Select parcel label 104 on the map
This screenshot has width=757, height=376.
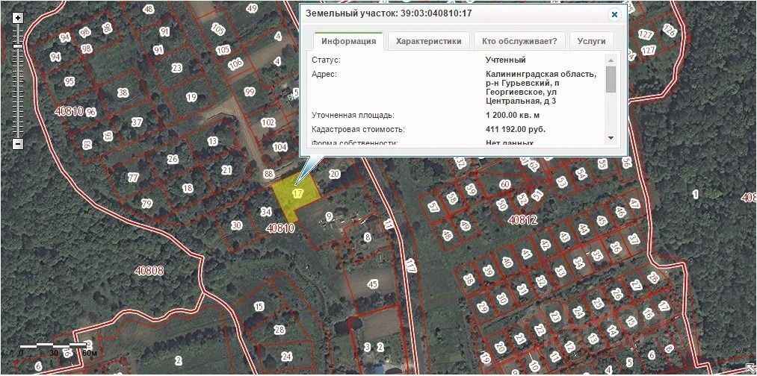point(280,147)
